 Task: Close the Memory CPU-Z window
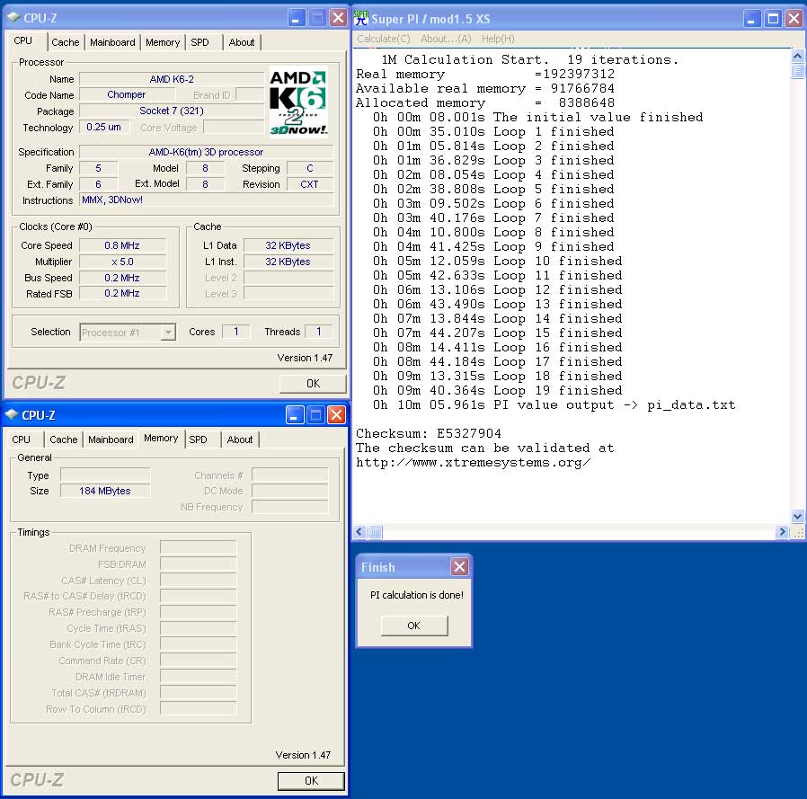(336, 414)
